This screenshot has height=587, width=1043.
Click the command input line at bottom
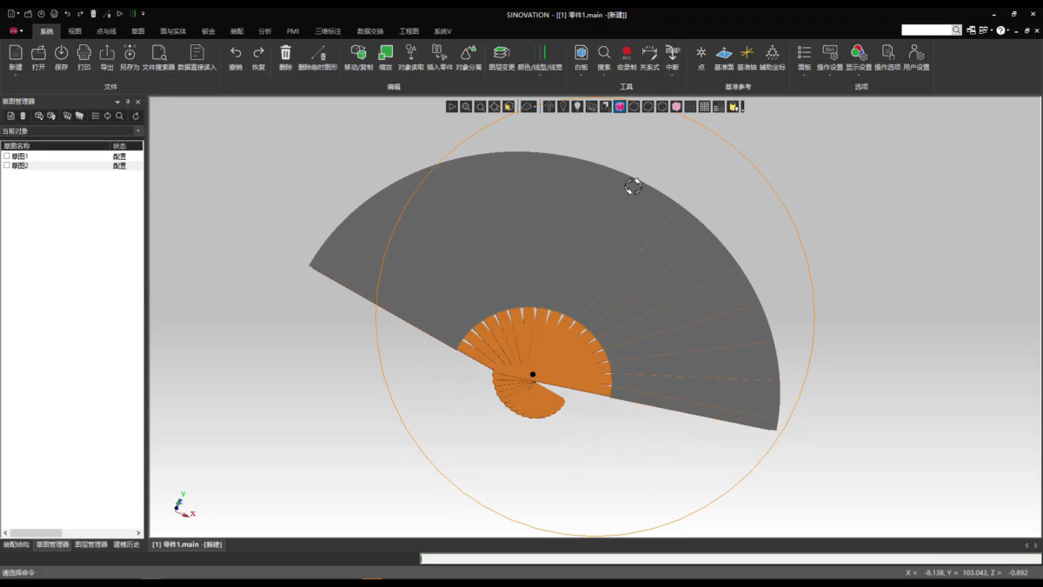(730, 559)
